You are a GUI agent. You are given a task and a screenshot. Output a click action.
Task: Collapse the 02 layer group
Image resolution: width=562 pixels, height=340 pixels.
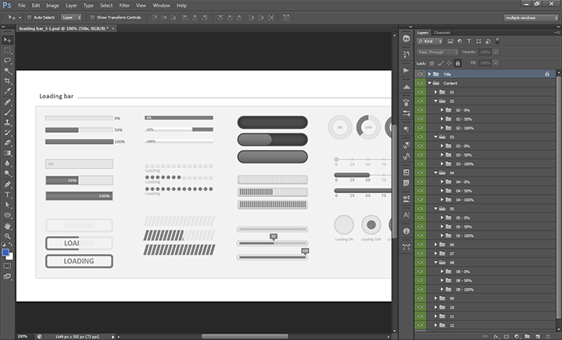(x=436, y=101)
